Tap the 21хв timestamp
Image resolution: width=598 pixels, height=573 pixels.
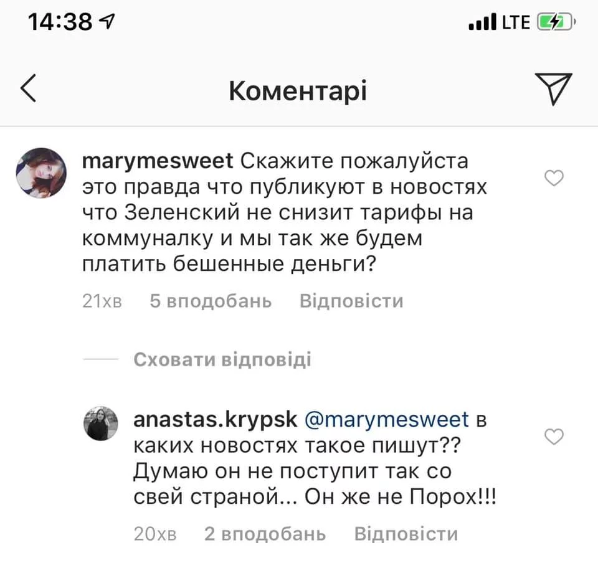(x=102, y=301)
